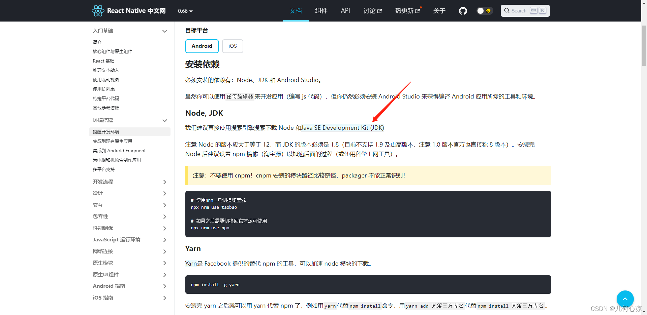The image size is (647, 315).
Task: Select the Android platform tab
Action: (202, 46)
